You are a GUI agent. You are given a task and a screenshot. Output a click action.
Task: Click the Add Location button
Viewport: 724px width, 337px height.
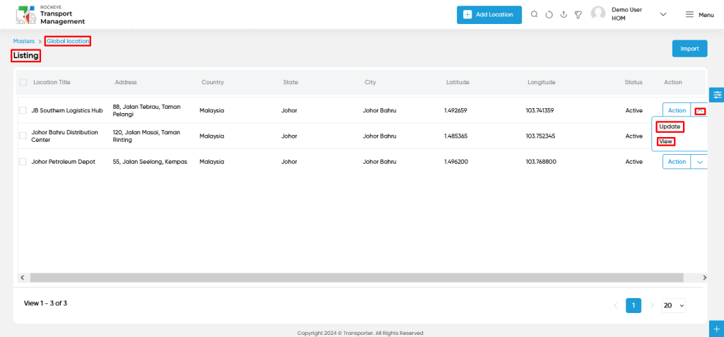click(489, 15)
